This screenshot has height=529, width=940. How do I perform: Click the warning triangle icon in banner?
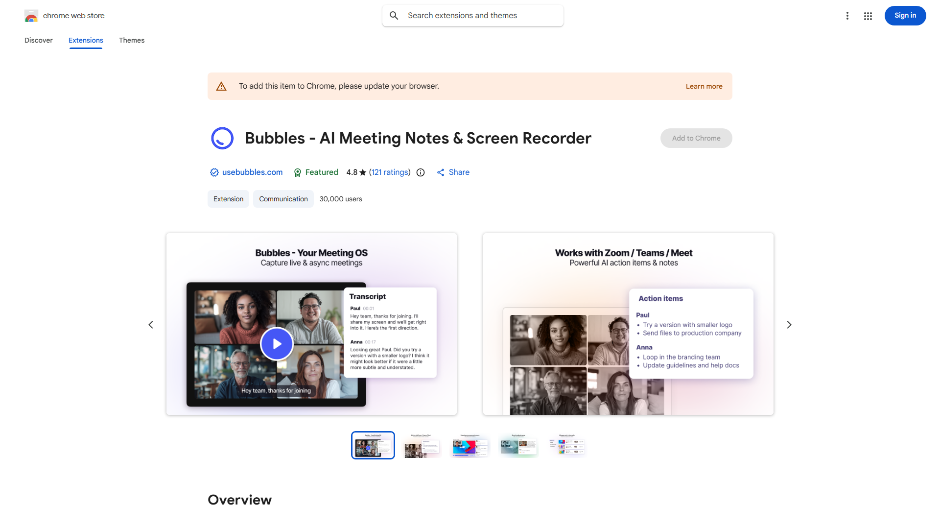tap(221, 86)
